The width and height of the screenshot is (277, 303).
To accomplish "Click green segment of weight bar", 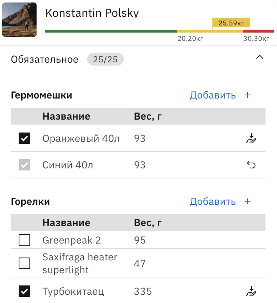I will [111, 31].
